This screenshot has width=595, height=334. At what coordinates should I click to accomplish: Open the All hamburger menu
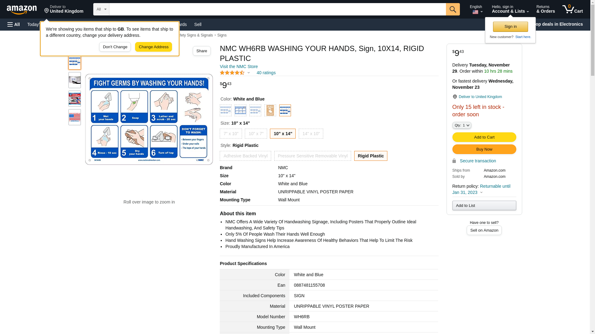click(x=14, y=24)
